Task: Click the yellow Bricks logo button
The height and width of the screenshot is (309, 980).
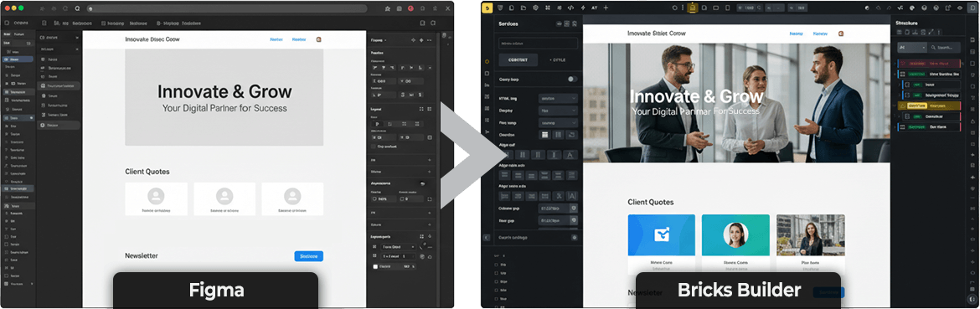Action: tap(487, 8)
